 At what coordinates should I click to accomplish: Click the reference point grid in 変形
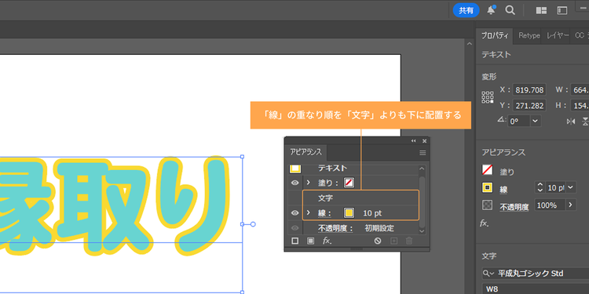[488, 97]
